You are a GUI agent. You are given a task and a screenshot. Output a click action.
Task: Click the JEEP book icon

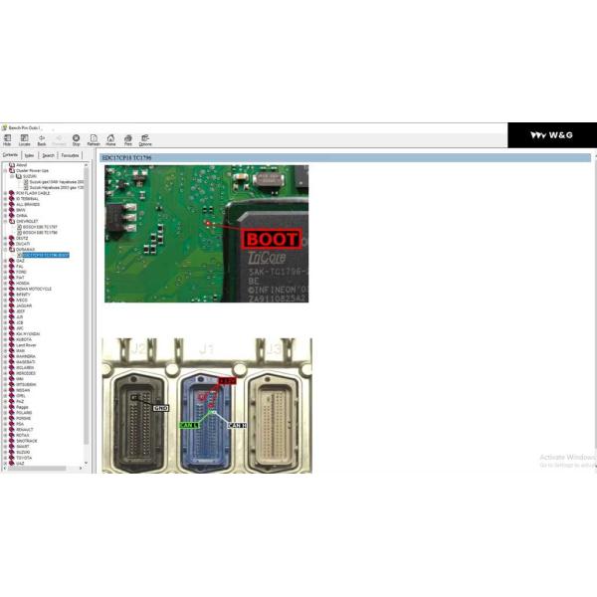tap(12, 311)
